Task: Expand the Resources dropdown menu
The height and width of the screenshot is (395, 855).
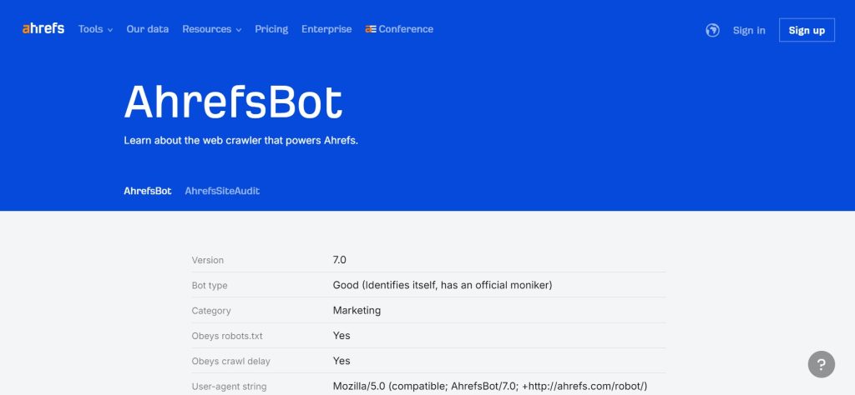Action: point(211,29)
